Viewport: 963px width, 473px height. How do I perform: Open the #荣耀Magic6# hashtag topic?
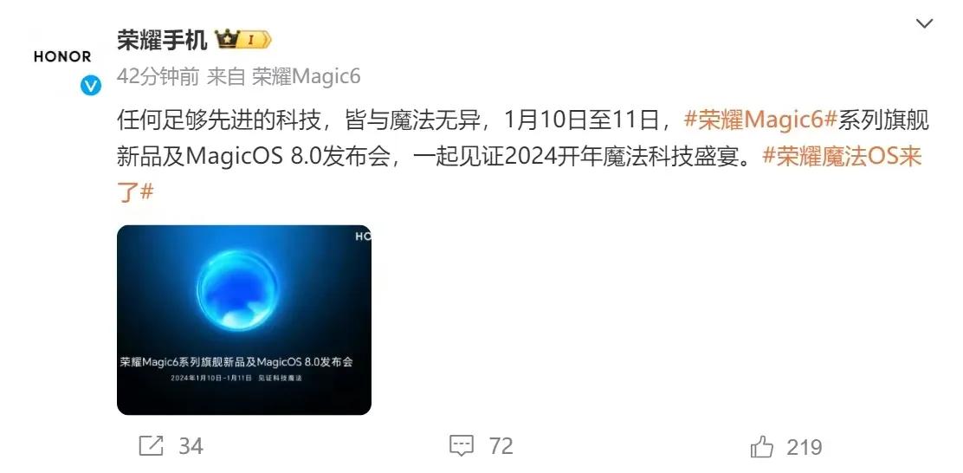click(x=760, y=121)
